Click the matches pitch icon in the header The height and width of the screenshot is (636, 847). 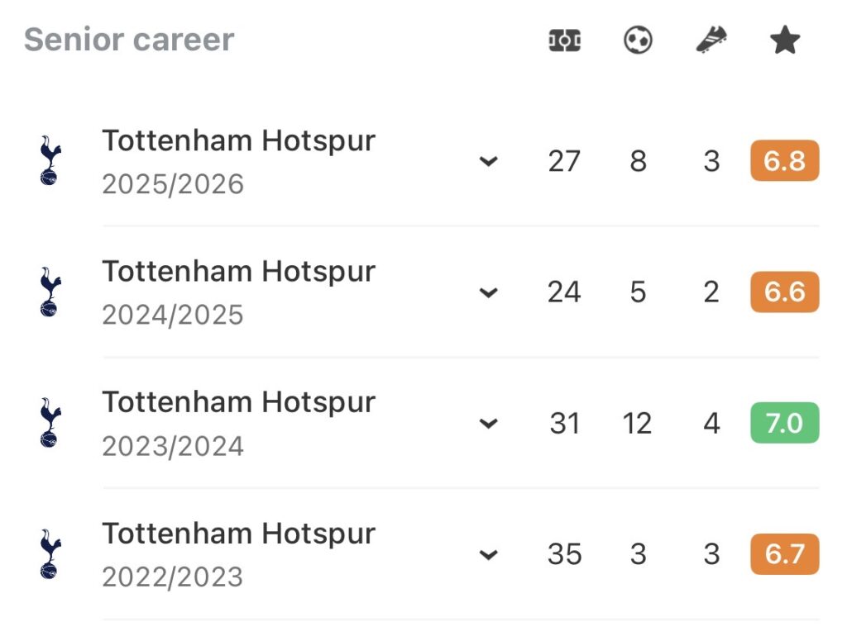click(x=563, y=39)
